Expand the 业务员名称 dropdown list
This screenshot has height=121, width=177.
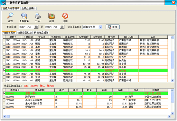click(100, 27)
